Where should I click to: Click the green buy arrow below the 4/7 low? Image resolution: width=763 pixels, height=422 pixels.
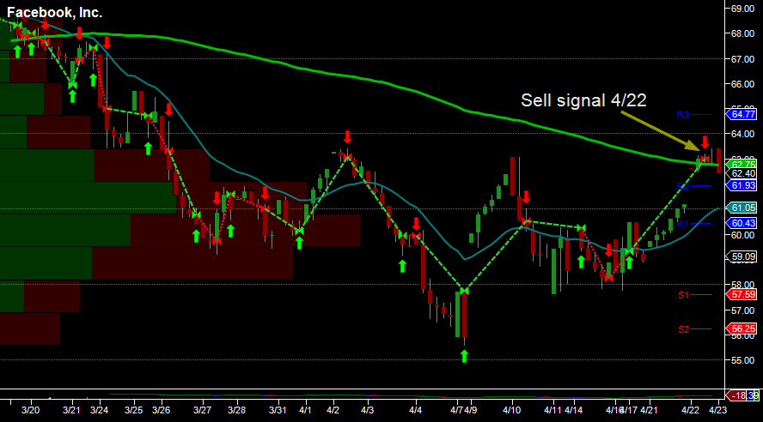pos(464,356)
